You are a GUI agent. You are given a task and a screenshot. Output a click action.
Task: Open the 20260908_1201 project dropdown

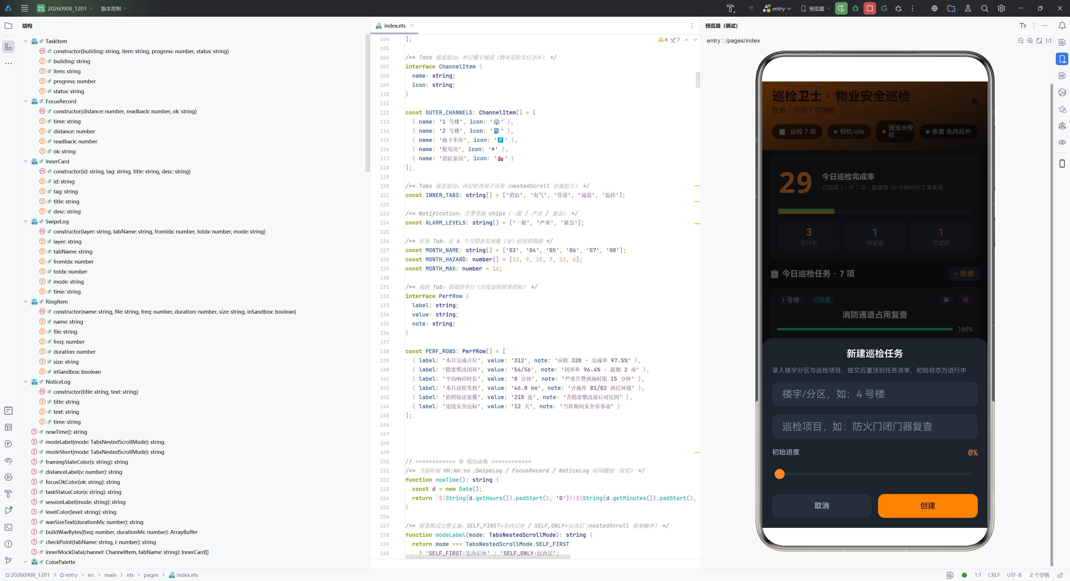[x=65, y=8]
